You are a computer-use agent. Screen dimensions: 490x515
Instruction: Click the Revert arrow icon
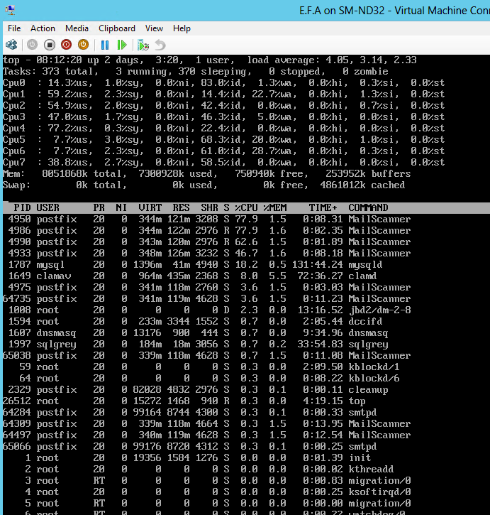160,45
